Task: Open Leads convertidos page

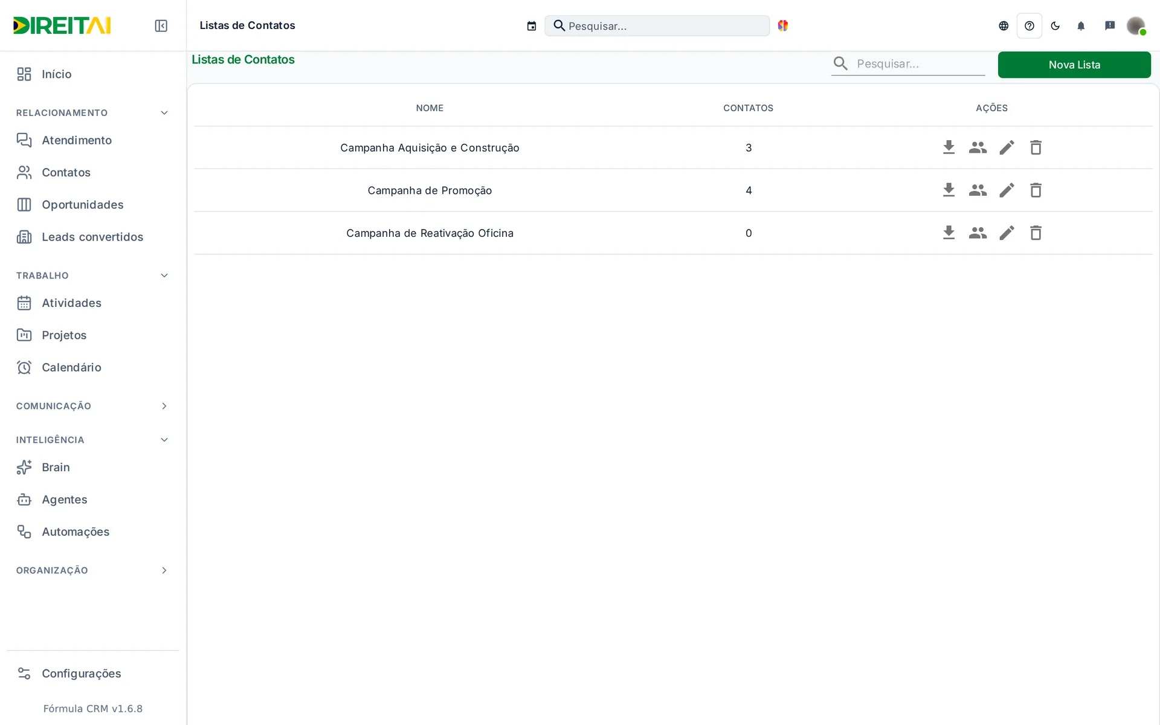Action: point(92,237)
